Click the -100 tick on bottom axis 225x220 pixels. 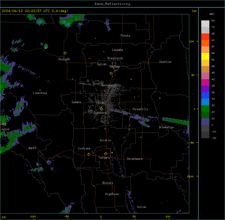(x=33, y=216)
